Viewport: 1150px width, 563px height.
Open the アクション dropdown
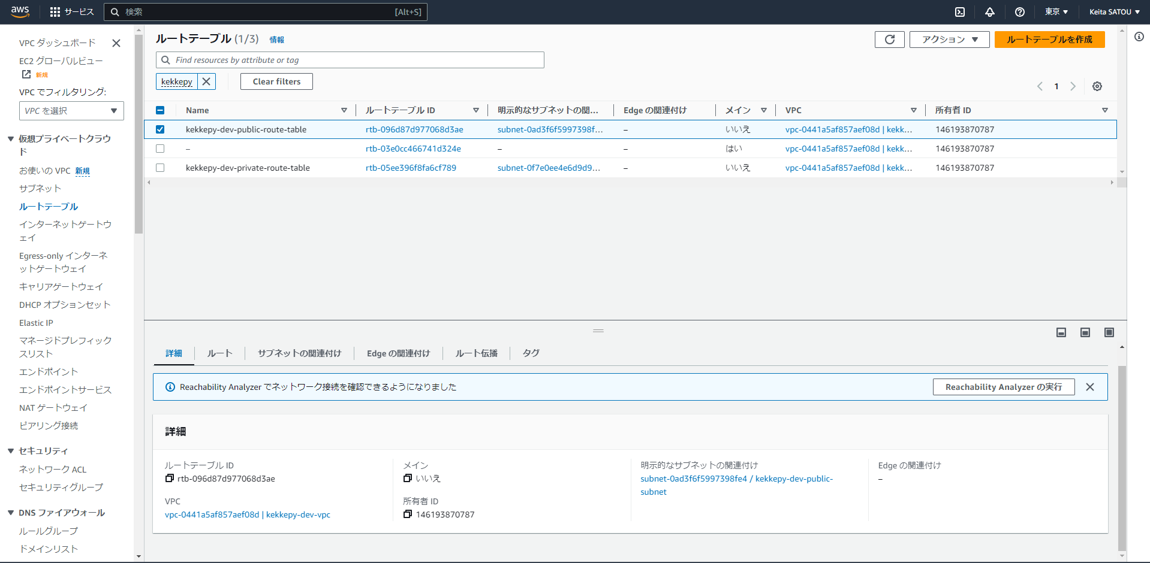[x=950, y=40]
